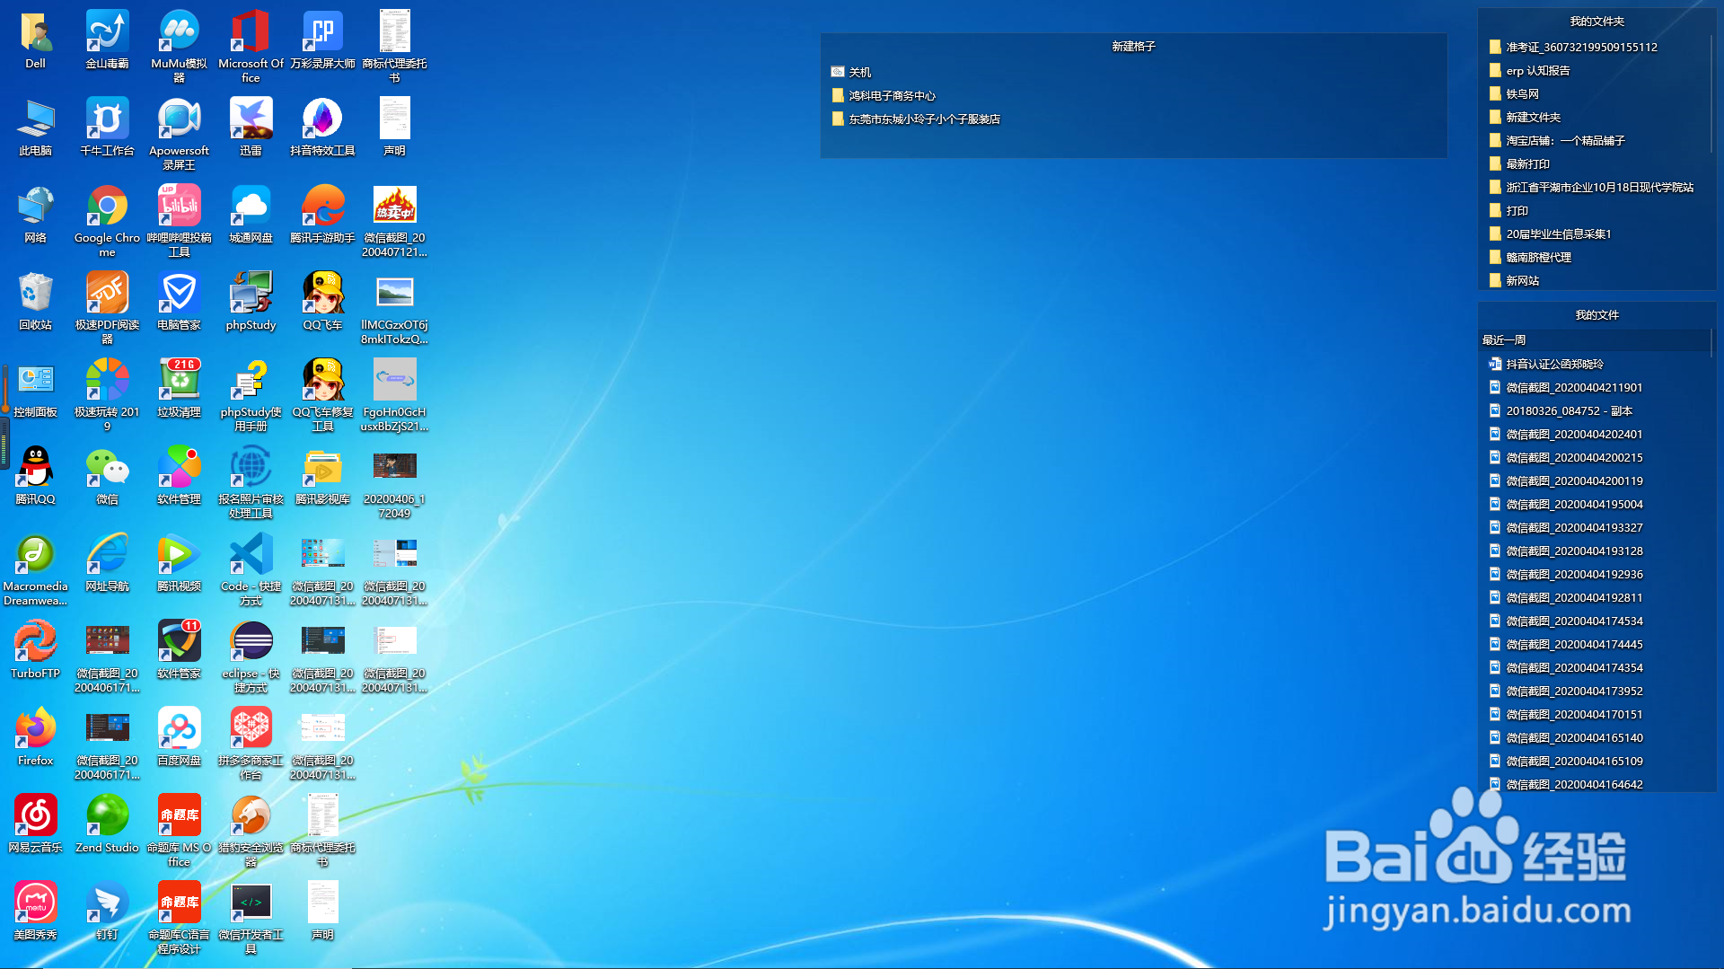The width and height of the screenshot is (1724, 969).
Task: Launch 微信开发者工具 icon
Action: coord(251,903)
